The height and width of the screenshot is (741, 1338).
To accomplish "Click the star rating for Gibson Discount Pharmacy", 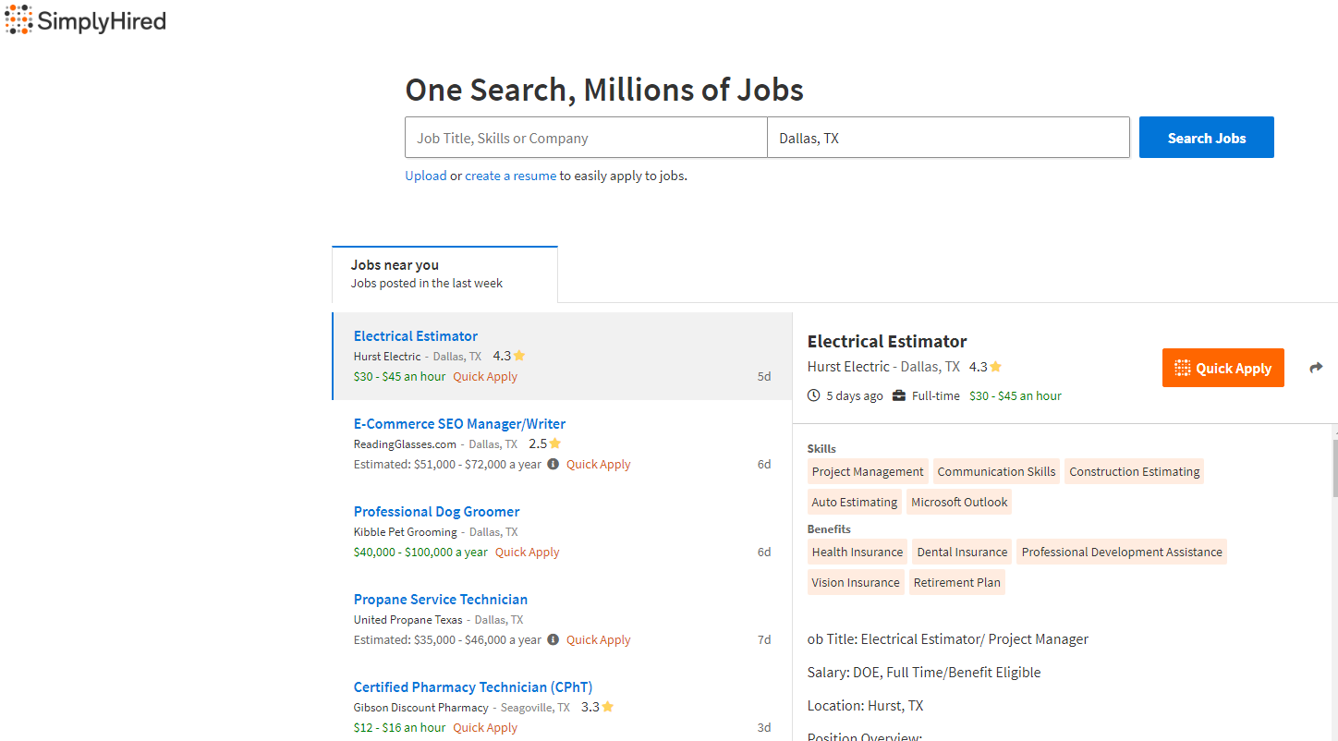I will coord(607,707).
